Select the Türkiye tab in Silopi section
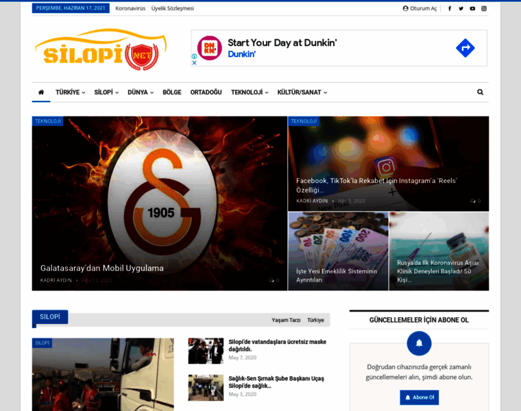 tap(315, 320)
